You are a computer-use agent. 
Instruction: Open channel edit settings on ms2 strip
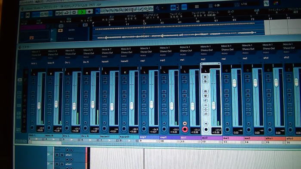(206, 101)
